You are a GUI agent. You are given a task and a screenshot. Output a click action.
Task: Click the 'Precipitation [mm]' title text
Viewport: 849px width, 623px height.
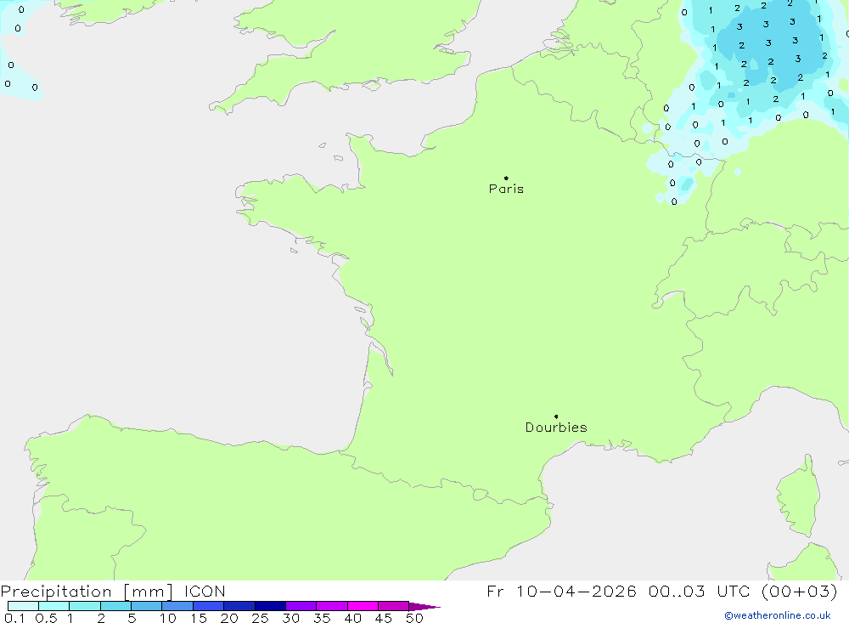click(x=87, y=592)
